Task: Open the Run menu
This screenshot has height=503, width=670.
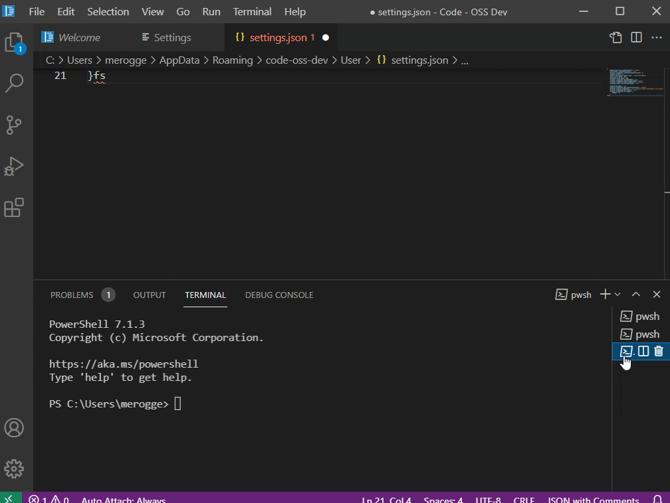Action: [x=211, y=11]
